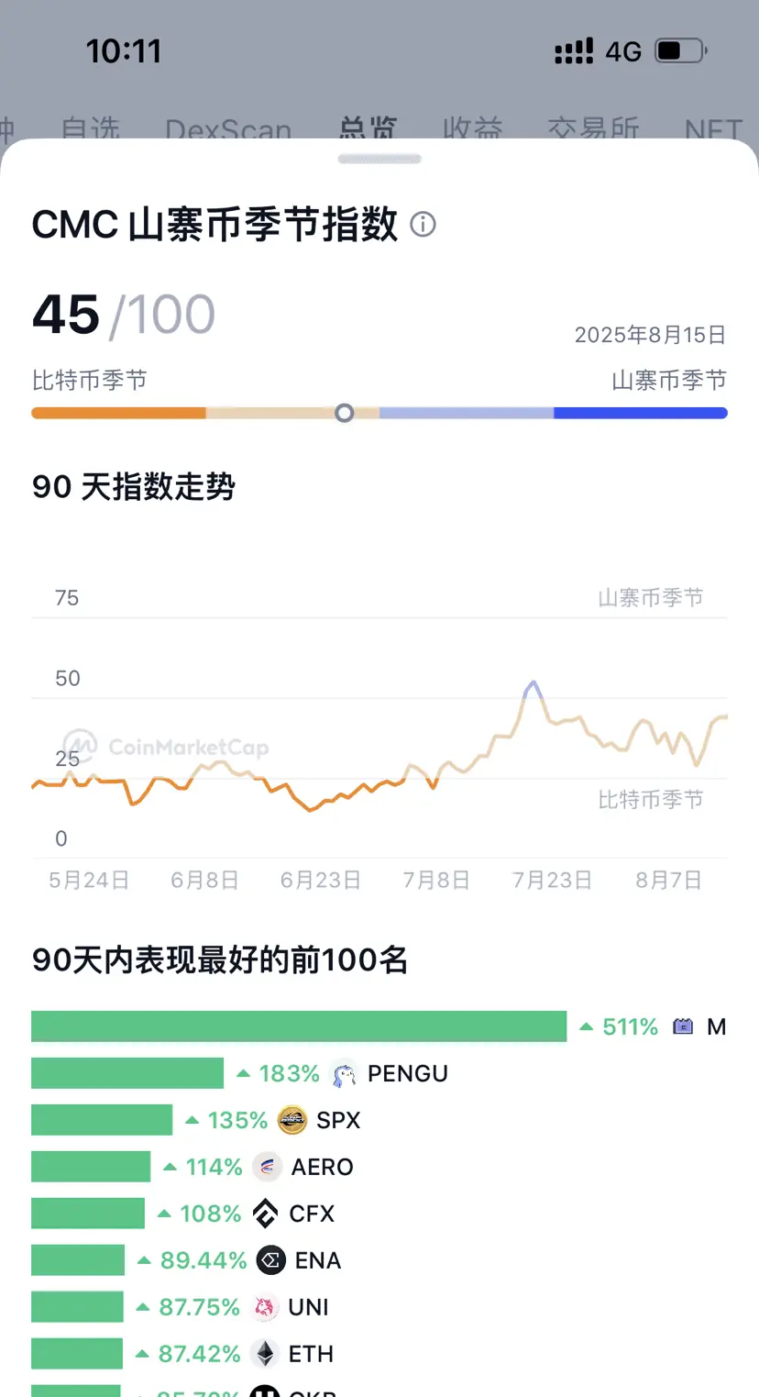The image size is (759, 1397).
Task: Tap the UNI unicorn icon
Action: tap(265, 1307)
